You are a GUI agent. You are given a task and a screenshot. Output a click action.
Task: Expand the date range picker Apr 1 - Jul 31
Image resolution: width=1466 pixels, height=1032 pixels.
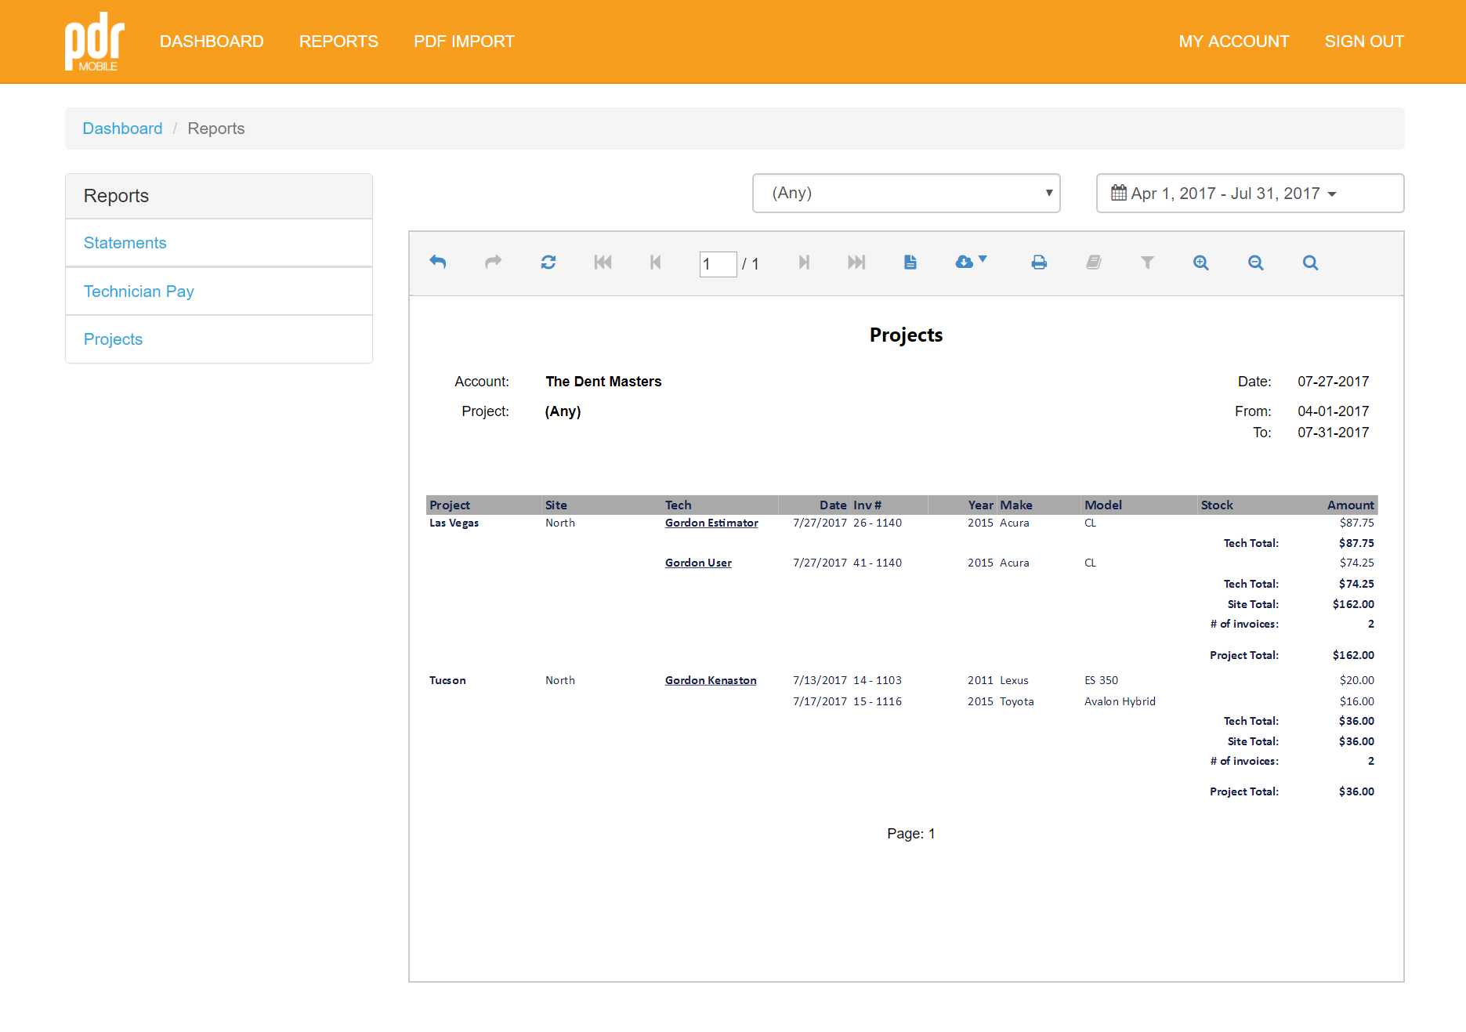1250,193
